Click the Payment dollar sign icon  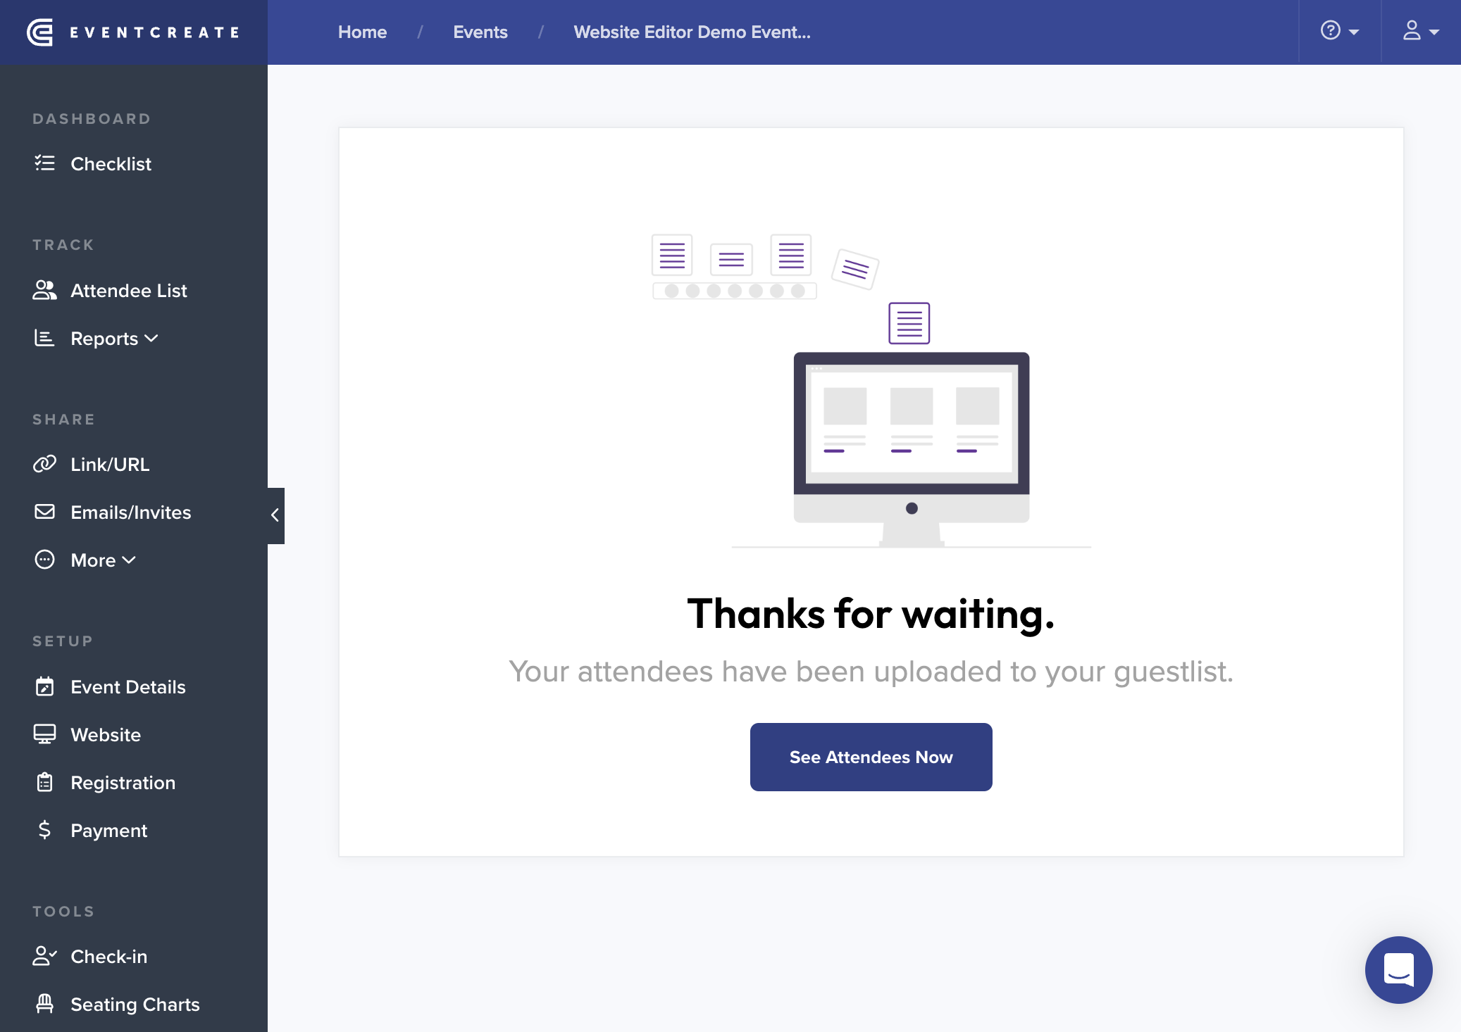[x=44, y=830]
